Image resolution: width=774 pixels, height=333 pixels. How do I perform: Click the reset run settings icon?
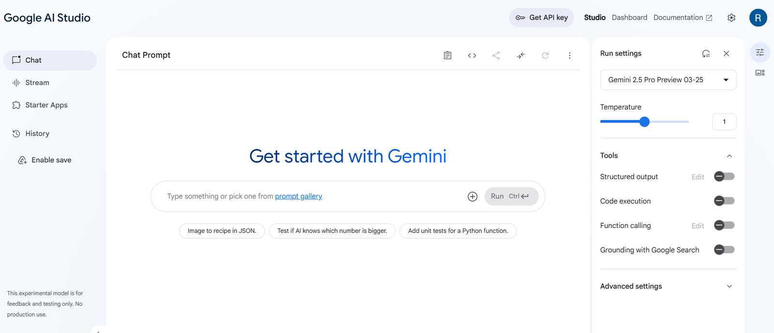point(706,53)
